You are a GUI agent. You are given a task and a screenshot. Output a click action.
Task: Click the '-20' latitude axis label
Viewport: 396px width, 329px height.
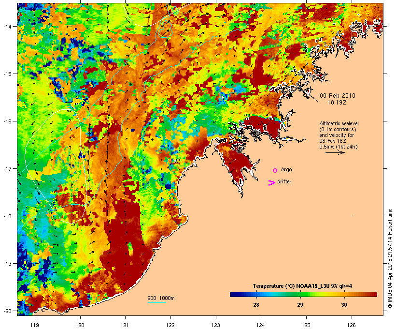coord(7,311)
